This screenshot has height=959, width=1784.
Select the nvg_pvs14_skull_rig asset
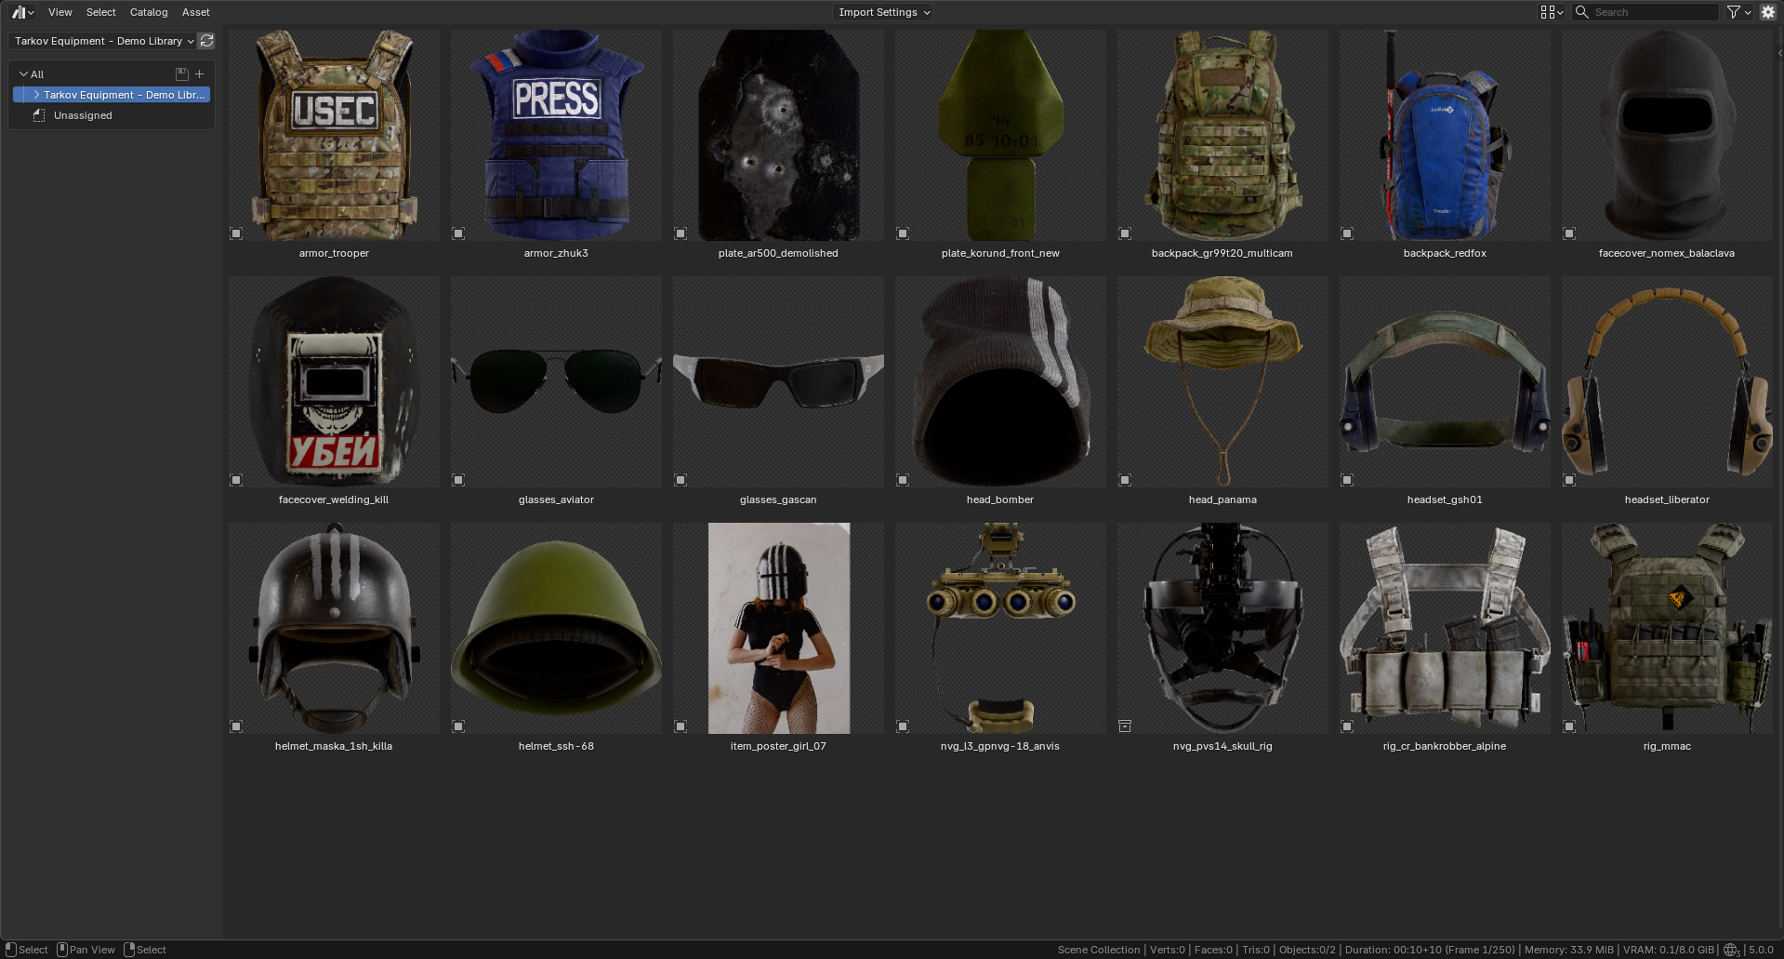[1222, 629]
